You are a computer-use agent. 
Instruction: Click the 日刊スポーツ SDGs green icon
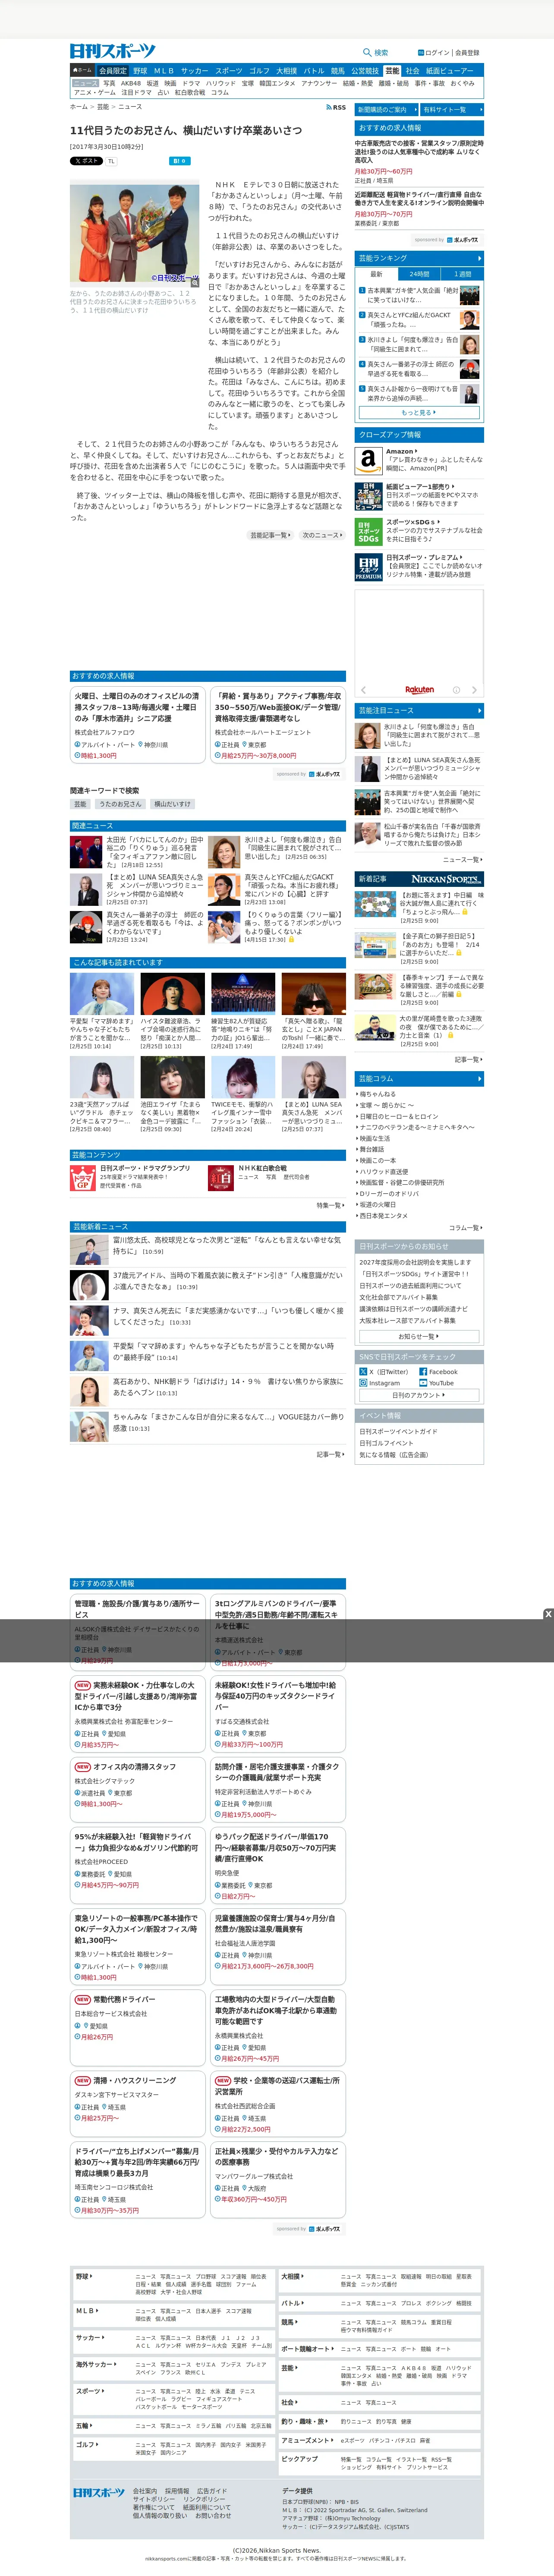point(368,532)
